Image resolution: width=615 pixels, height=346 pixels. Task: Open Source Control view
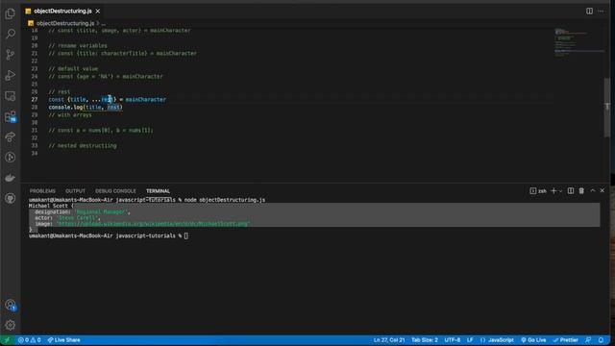pyautogui.click(x=11, y=54)
